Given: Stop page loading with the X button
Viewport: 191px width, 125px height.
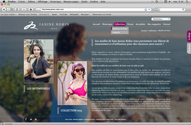Looking at the screenshot, I should [24, 9].
